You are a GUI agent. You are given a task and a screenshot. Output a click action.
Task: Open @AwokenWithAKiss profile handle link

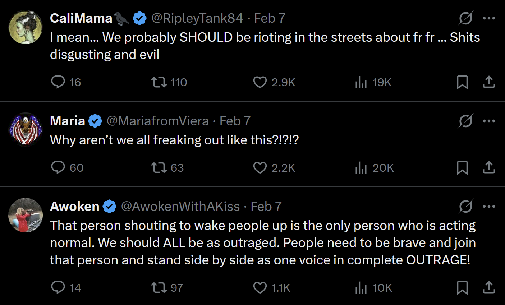(180, 207)
